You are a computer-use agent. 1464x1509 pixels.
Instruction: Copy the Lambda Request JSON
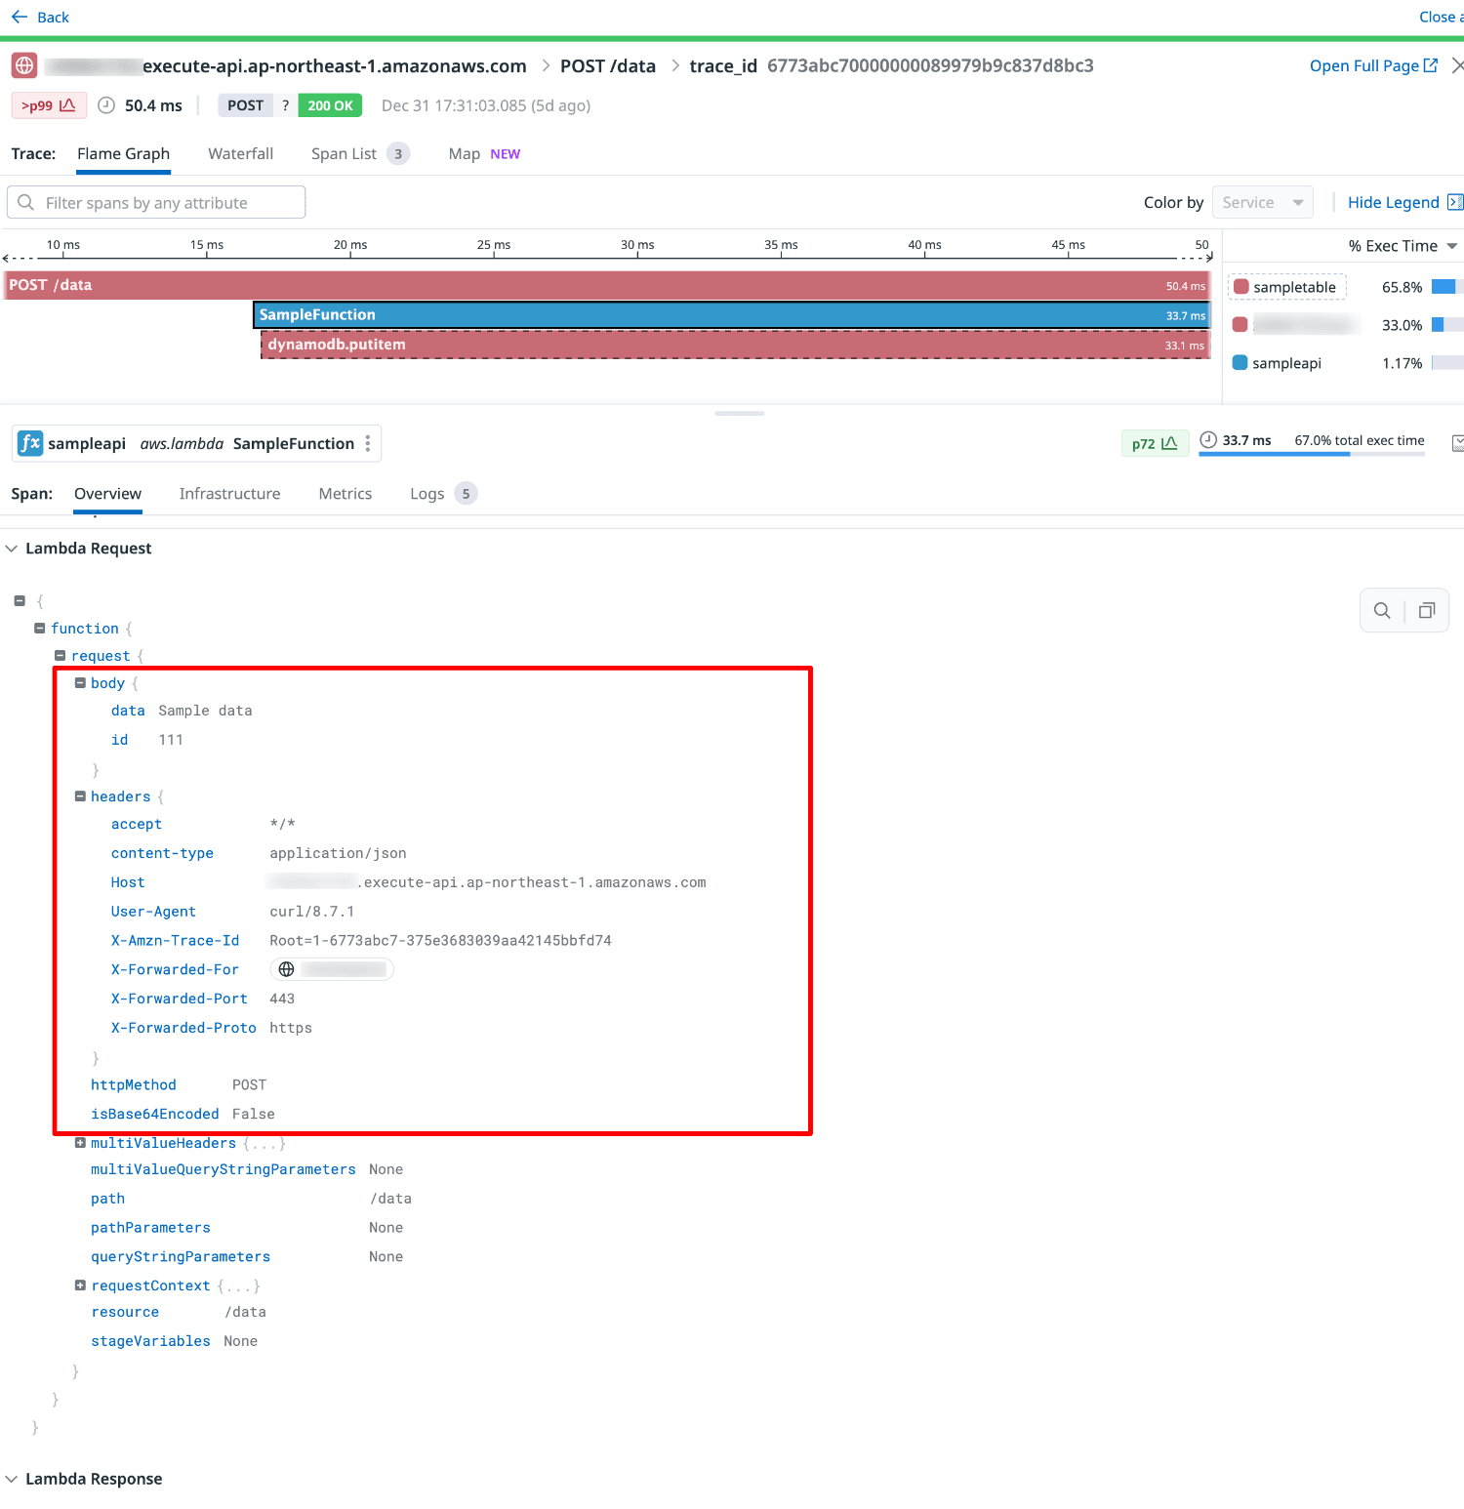coord(1427,611)
